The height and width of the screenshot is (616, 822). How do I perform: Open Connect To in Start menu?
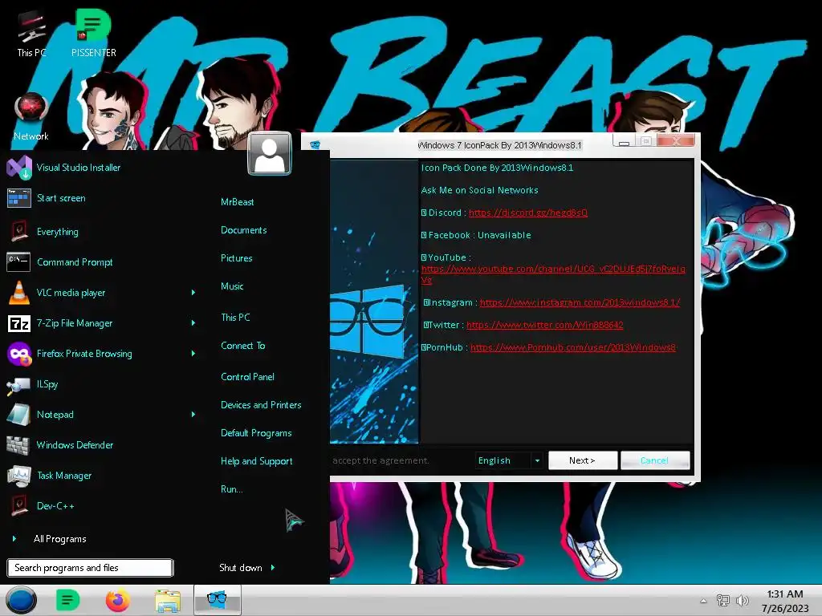click(242, 346)
